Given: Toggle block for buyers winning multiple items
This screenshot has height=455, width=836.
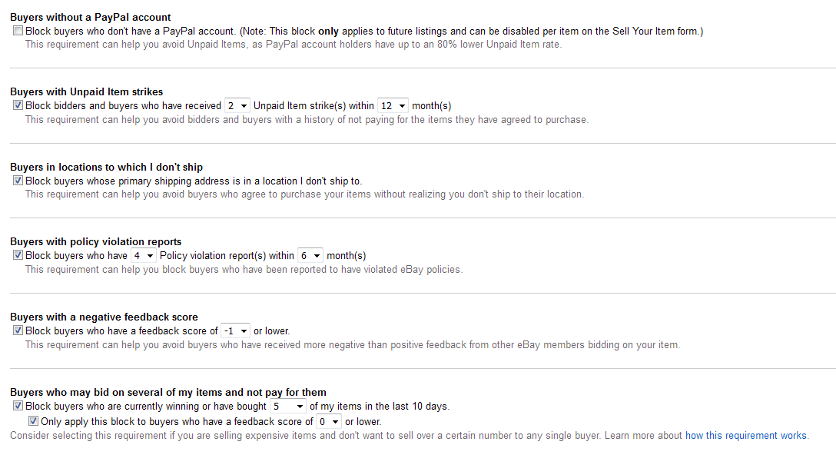Looking at the screenshot, I should [18, 406].
